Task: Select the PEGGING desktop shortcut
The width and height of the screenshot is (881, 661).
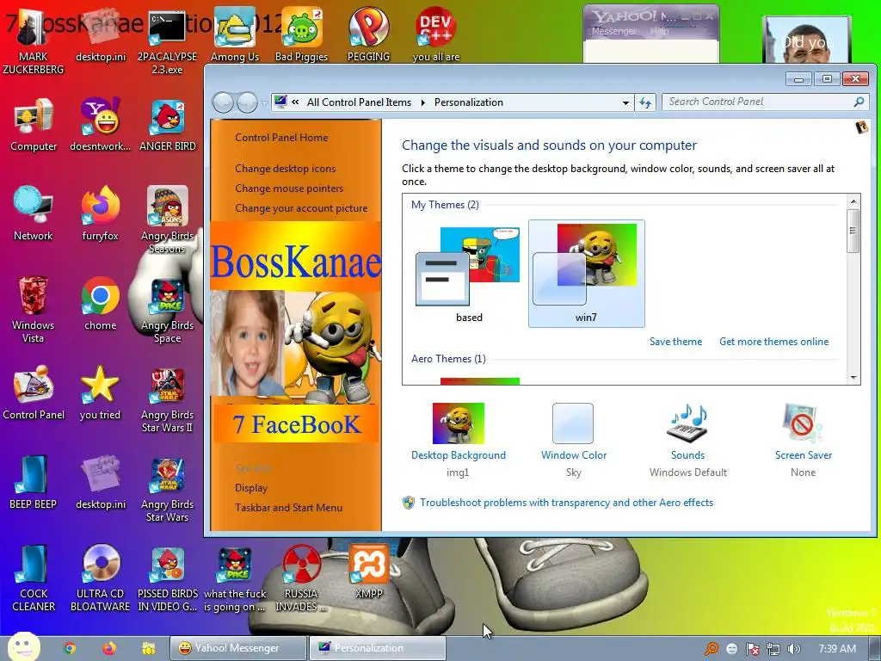Action: [x=368, y=34]
